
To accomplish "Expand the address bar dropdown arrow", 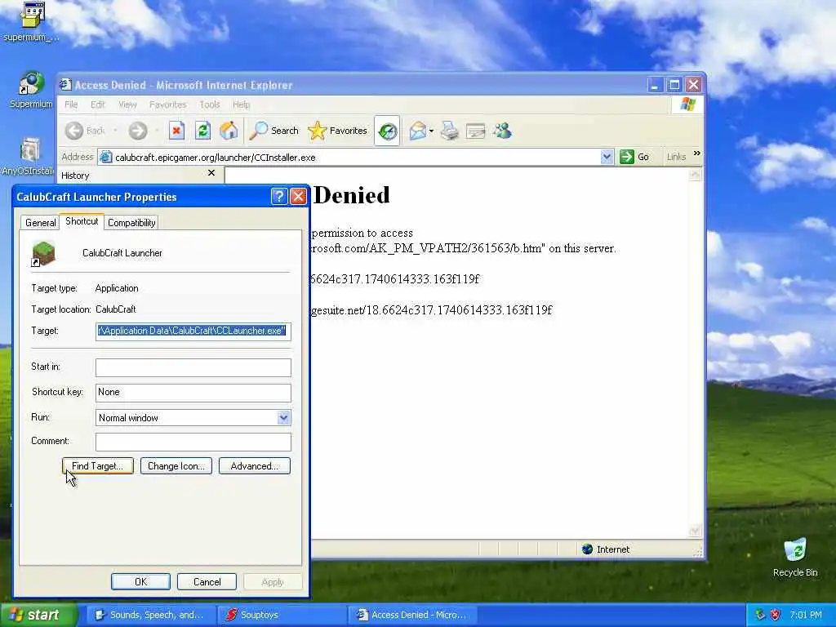I will pos(607,157).
